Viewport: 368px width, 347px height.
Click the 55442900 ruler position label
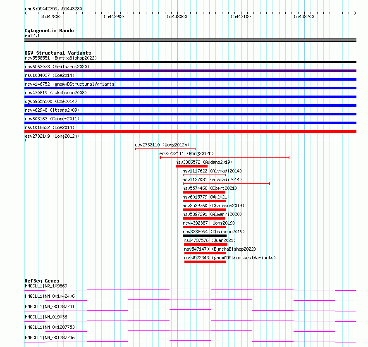(114, 17)
